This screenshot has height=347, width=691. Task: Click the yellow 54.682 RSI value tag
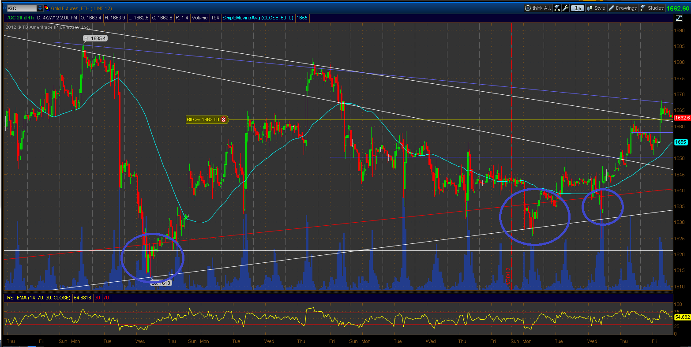pyautogui.click(x=682, y=317)
